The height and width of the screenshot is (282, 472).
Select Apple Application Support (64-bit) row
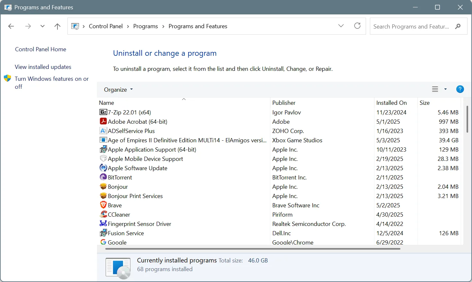(x=152, y=149)
